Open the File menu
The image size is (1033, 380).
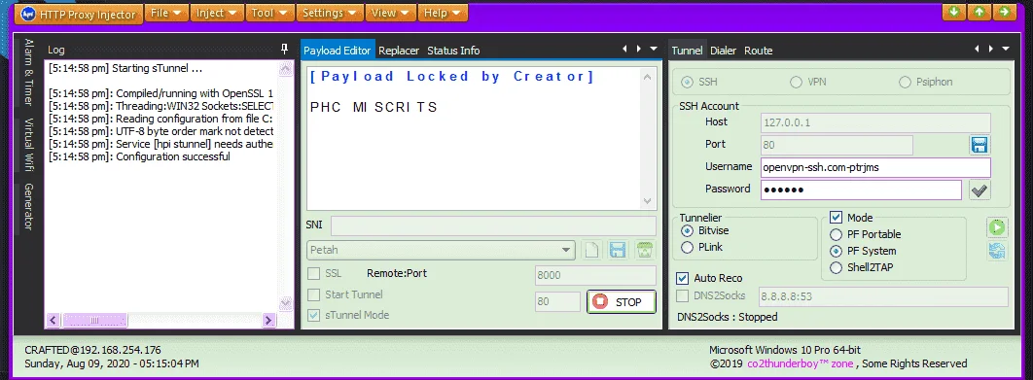click(x=166, y=14)
